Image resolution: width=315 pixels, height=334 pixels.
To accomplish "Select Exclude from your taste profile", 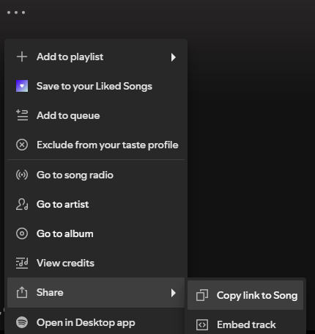I will pos(96,145).
